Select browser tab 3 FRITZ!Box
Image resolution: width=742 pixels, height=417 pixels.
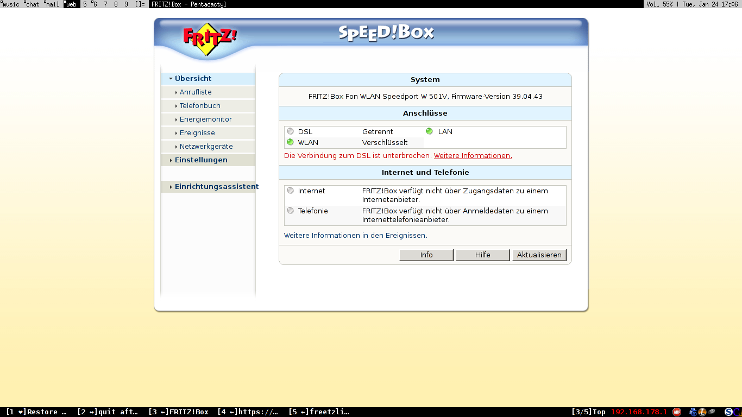pyautogui.click(x=178, y=412)
